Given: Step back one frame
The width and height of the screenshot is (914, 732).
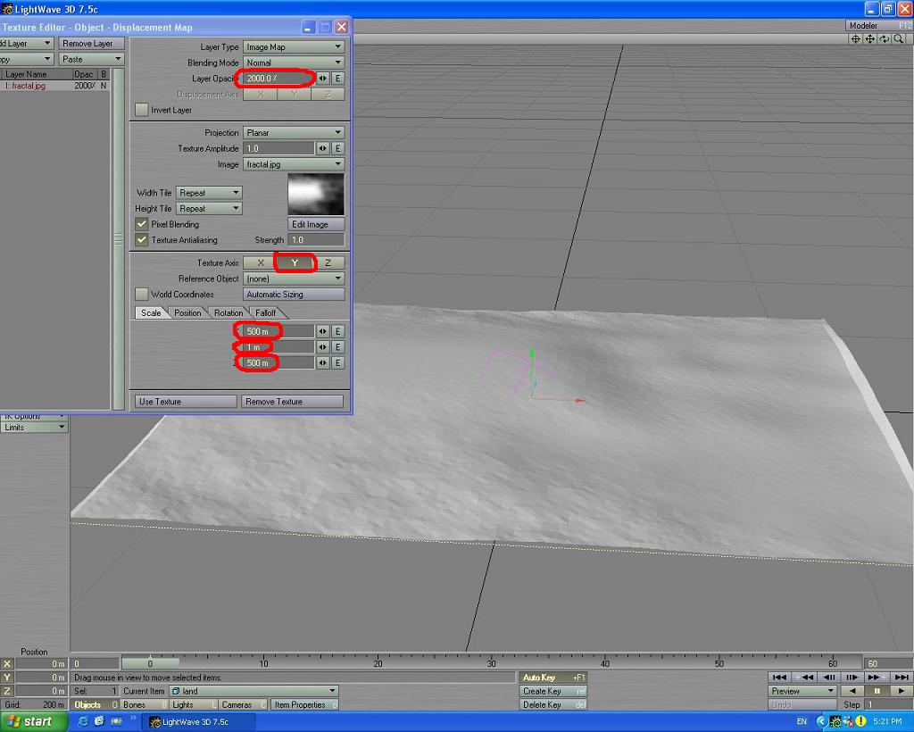Looking at the screenshot, I should tap(829, 678).
